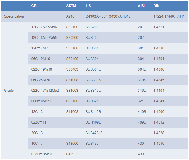
Task: Select the Grade row label
Action: pos(9,91)
